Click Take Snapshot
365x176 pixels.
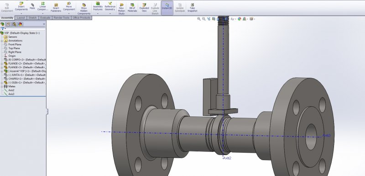(x=192, y=8)
